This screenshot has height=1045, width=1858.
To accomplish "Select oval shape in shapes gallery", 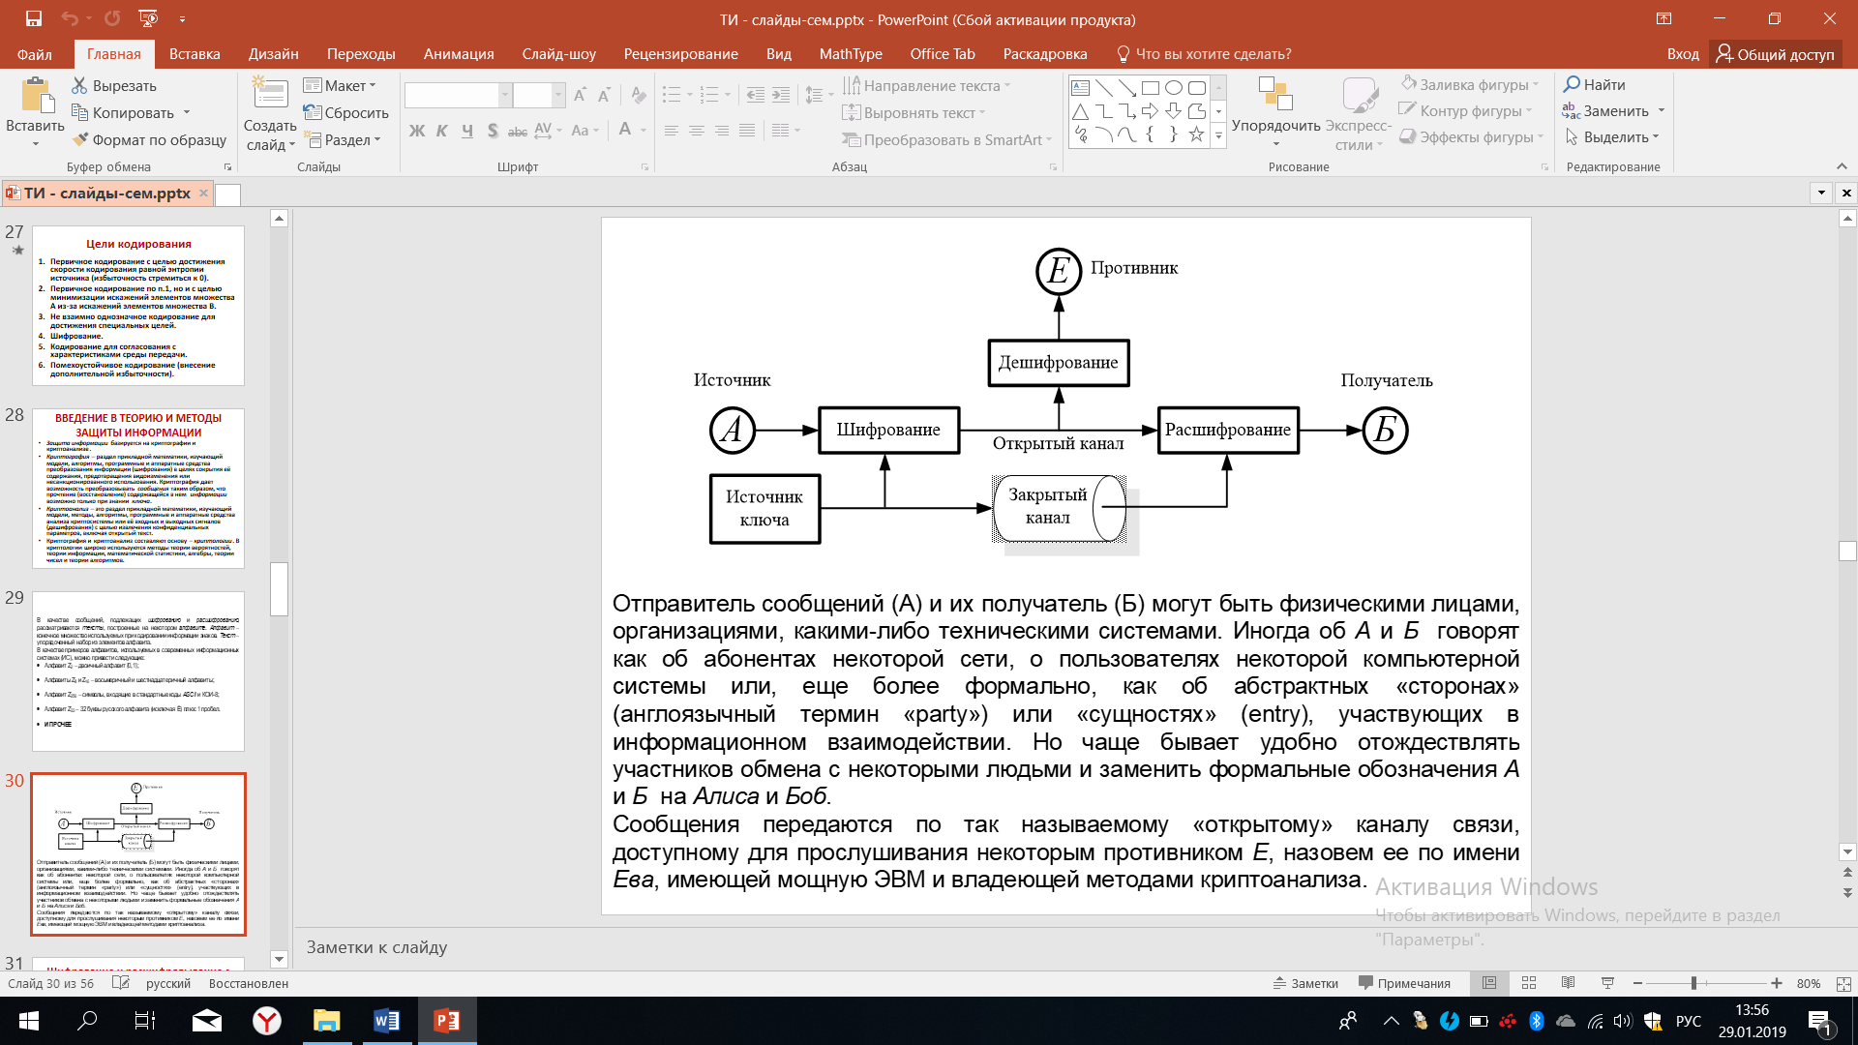I will 1173,87.
